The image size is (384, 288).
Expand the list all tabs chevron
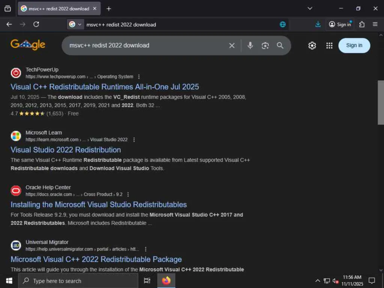(x=309, y=8)
